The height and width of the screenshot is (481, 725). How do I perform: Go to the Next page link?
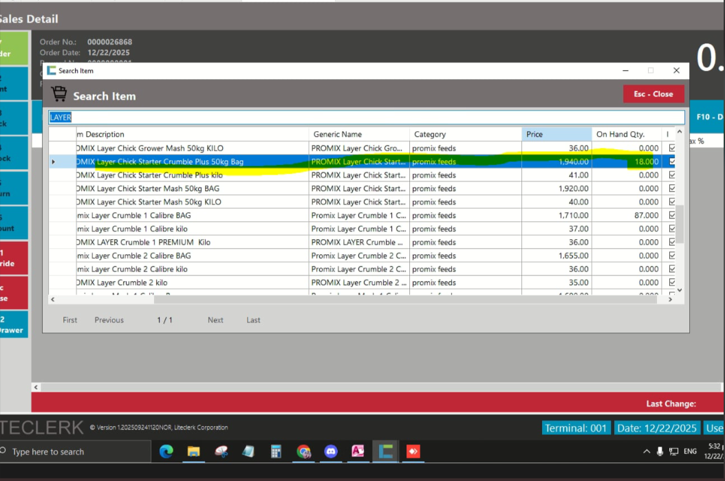coord(215,320)
